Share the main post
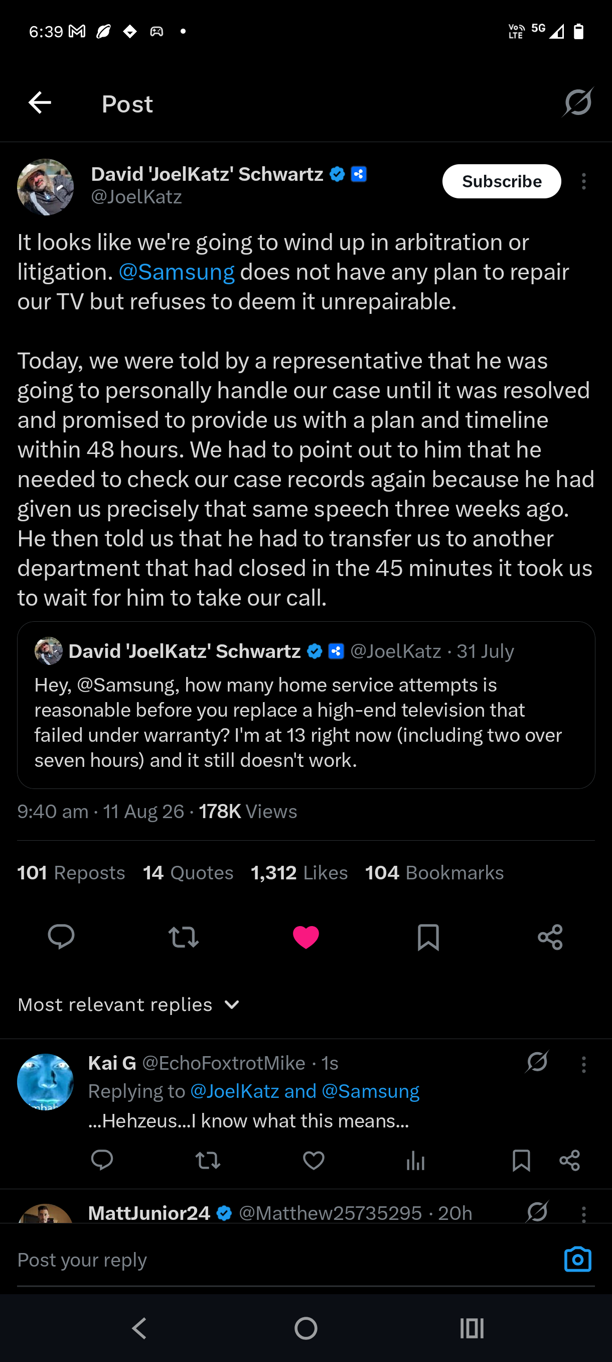Viewport: 612px width, 1362px height. (550, 937)
